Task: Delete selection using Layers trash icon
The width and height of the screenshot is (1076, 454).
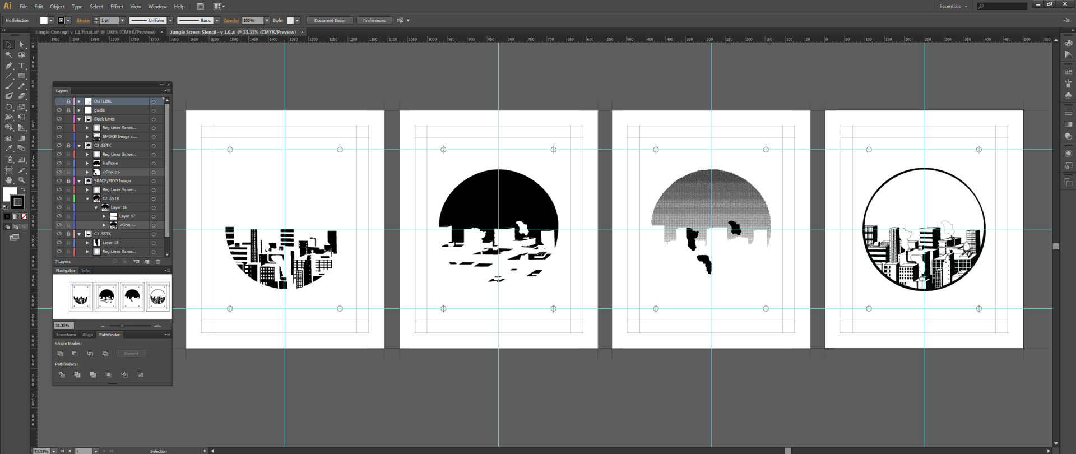Action: [x=158, y=262]
